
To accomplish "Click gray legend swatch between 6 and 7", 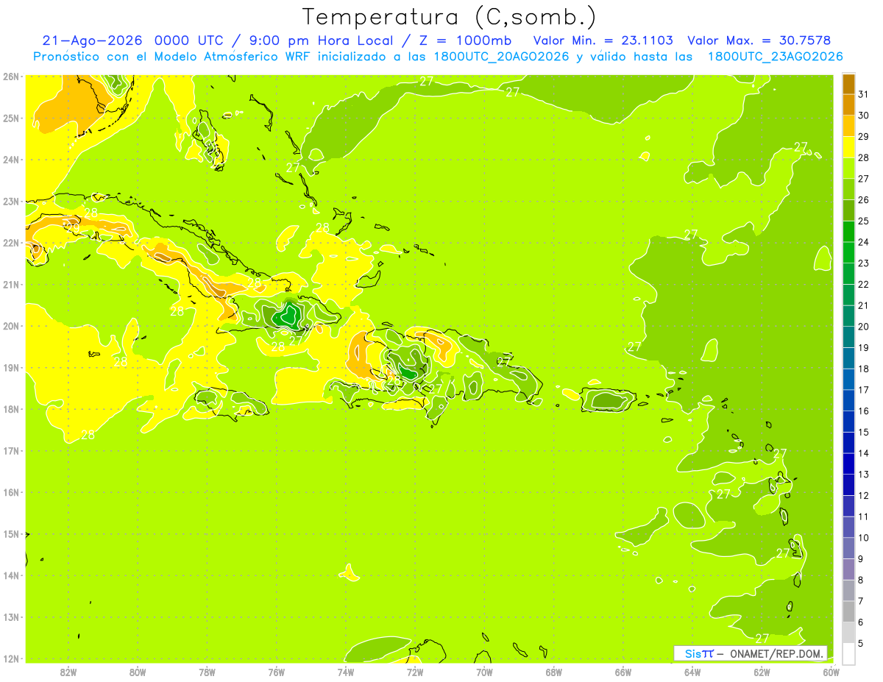I will [848, 611].
